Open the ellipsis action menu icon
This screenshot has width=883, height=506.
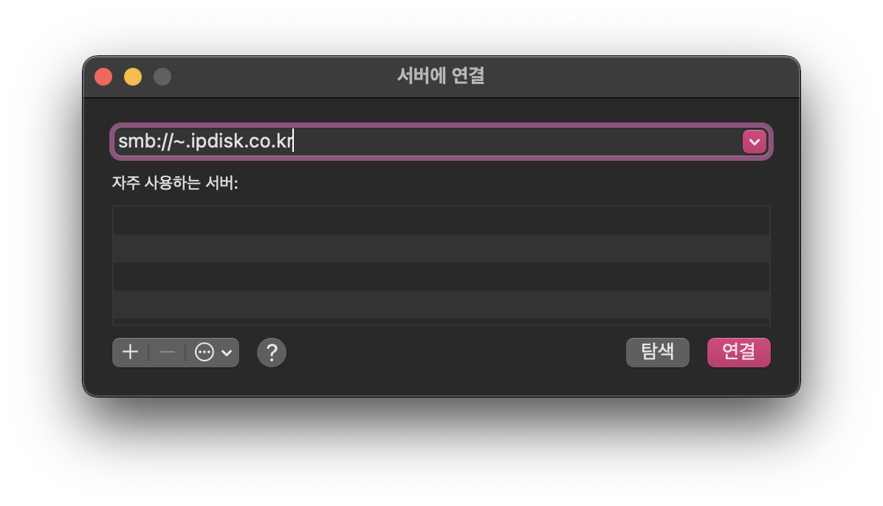(204, 353)
